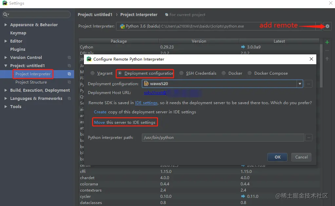Close the Configure Remote Python Interpreter dialog
The height and width of the screenshot is (206, 335).
coord(311,59)
